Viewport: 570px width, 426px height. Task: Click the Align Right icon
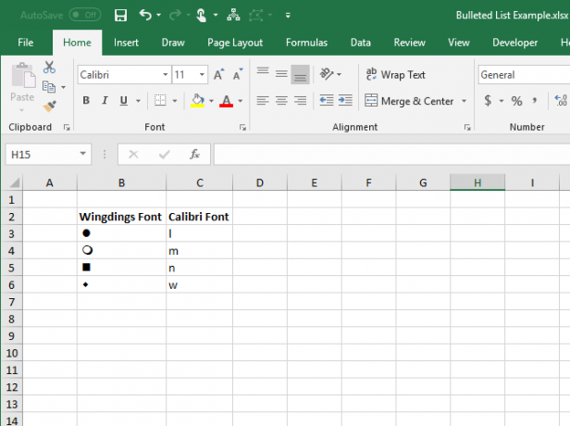coord(300,100)
